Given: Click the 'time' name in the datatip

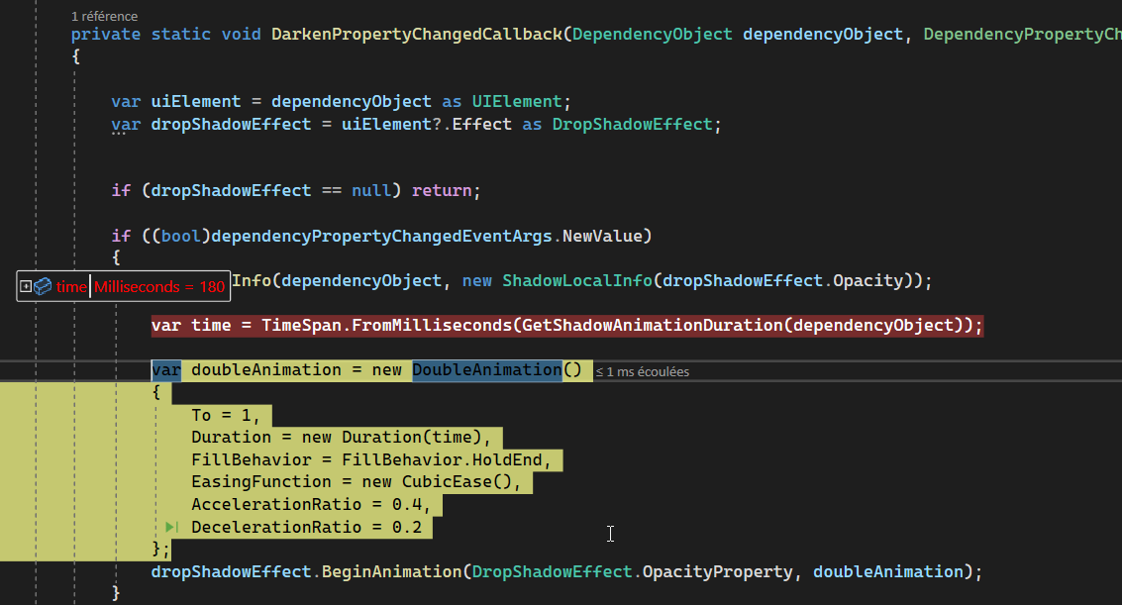Looking at the screenshot, I should (71, 287).
